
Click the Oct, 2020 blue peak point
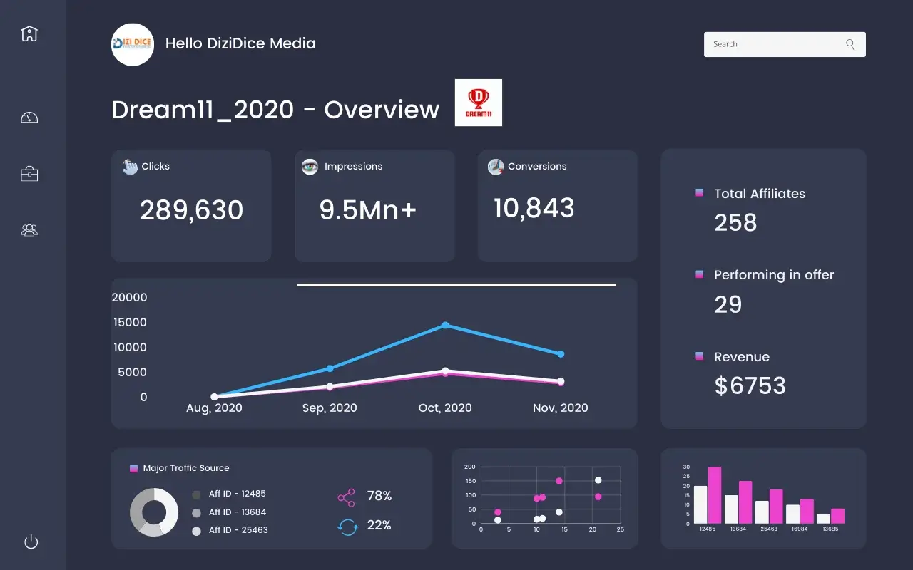tap(445, 325)
